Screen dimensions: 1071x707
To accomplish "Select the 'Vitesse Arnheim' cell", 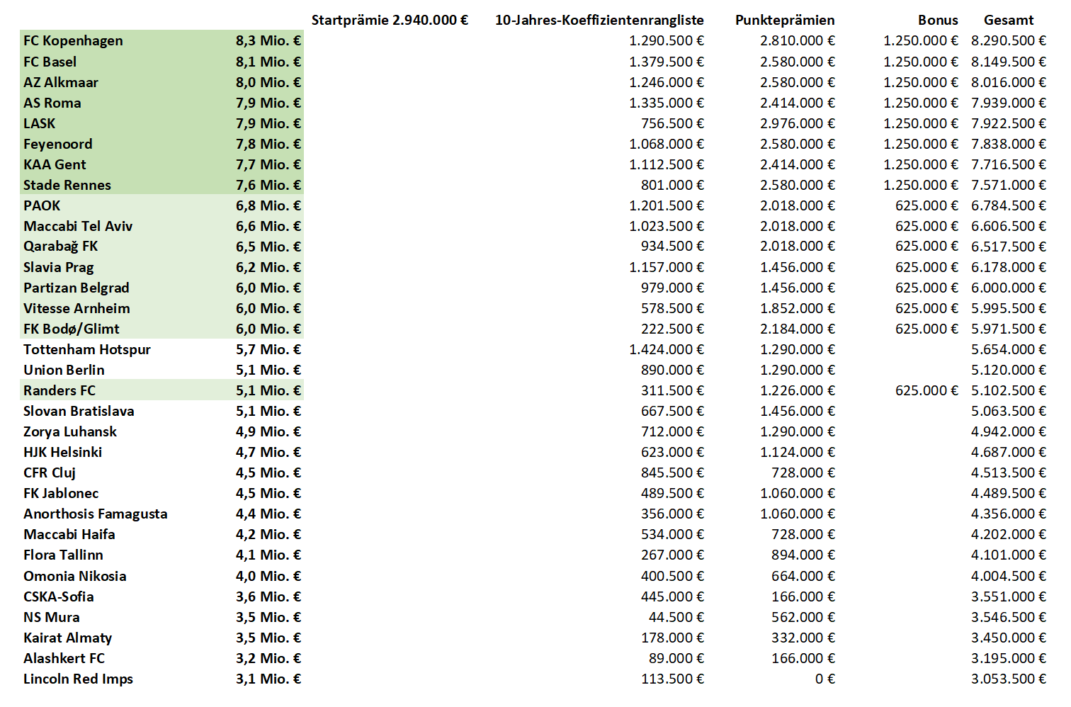I will click(x=76, y=308).
